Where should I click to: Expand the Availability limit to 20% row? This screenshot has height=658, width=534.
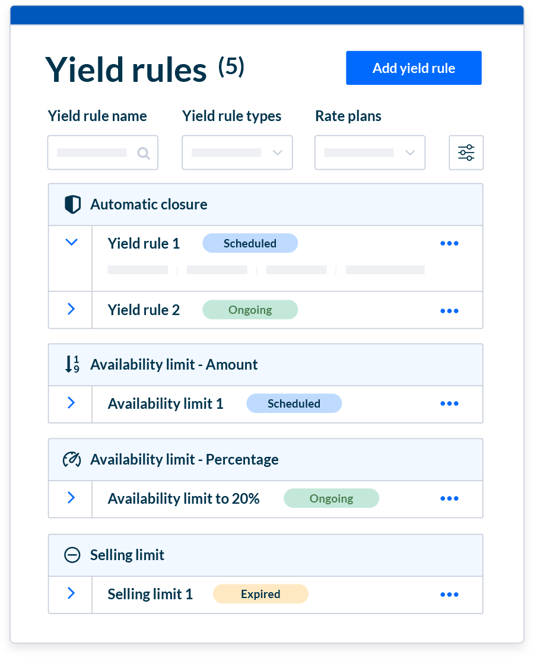point(71,497)
